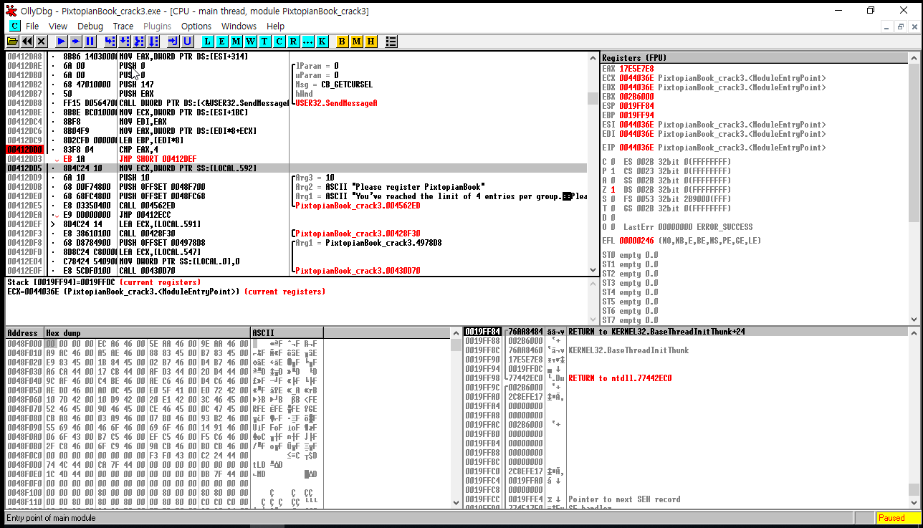
Task: Show Breakpoints with yellow B icon
Action: [343, 42]
